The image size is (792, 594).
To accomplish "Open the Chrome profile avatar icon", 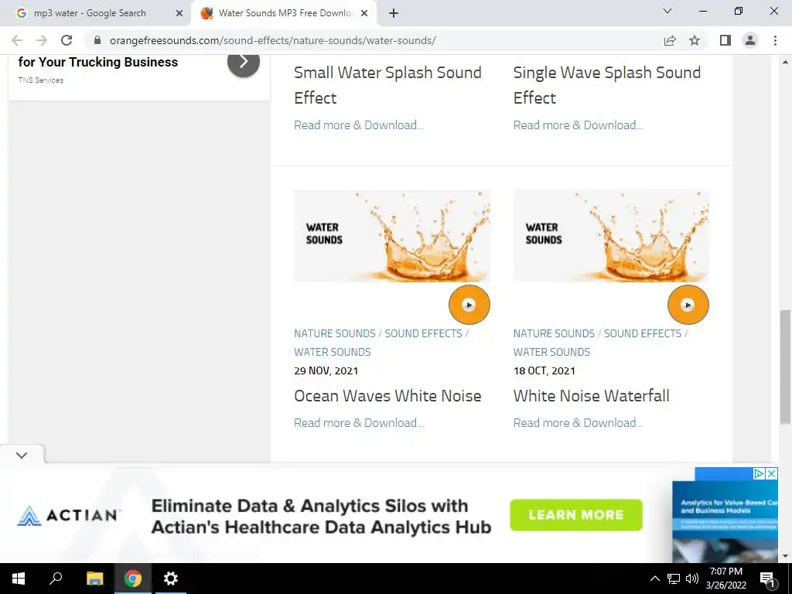I will click(750, 40).
